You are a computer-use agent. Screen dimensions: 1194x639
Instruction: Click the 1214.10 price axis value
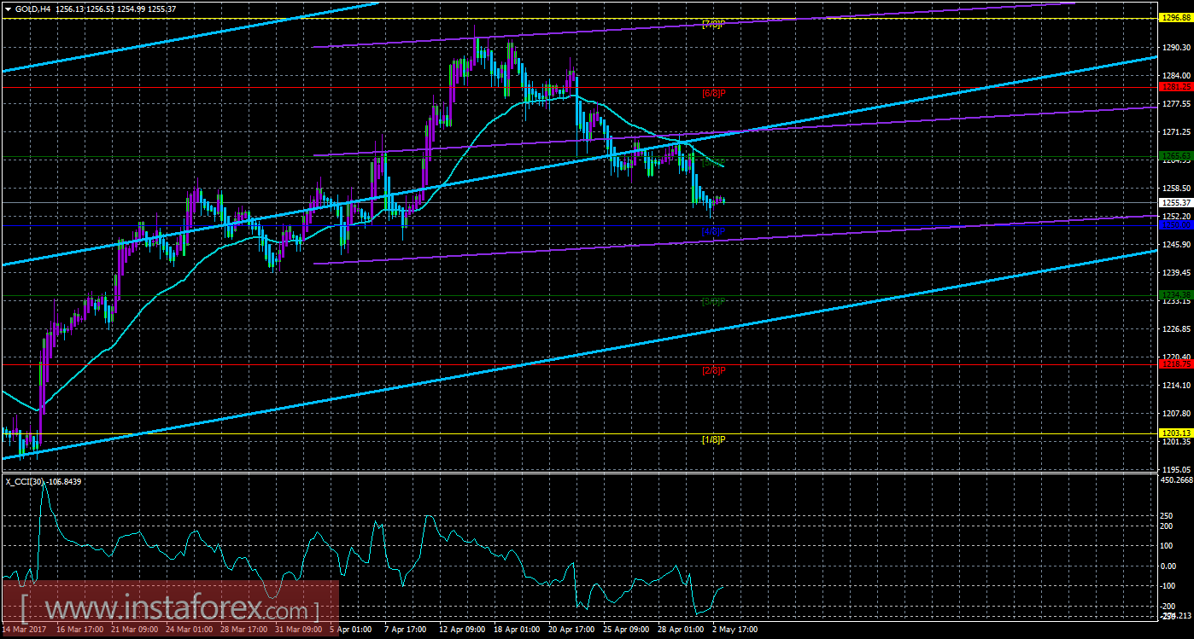[x=1176, y=386]
